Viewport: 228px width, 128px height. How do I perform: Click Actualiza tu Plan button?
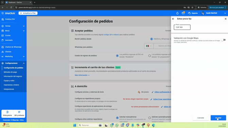coord(28,13)
